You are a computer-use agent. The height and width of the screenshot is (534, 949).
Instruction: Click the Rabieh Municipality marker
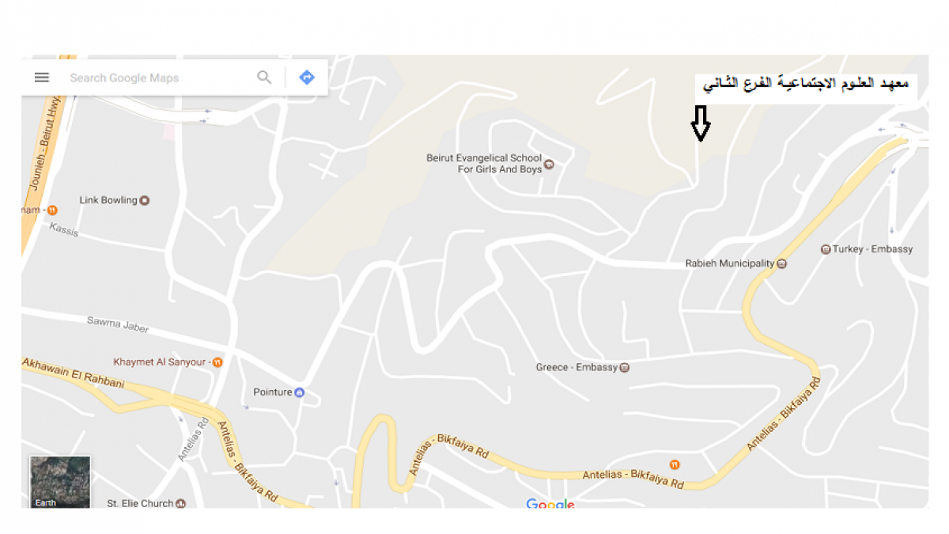point(782,263)
